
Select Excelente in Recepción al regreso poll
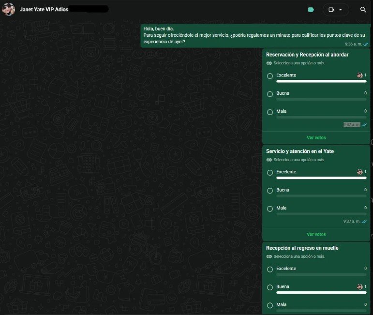pos(270,270)
